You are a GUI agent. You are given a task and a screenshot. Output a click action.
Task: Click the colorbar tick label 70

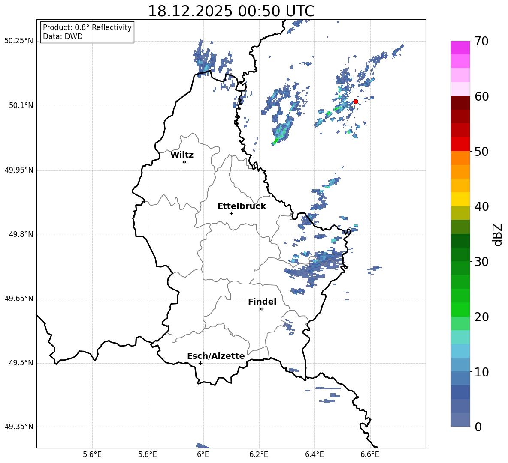481,41
